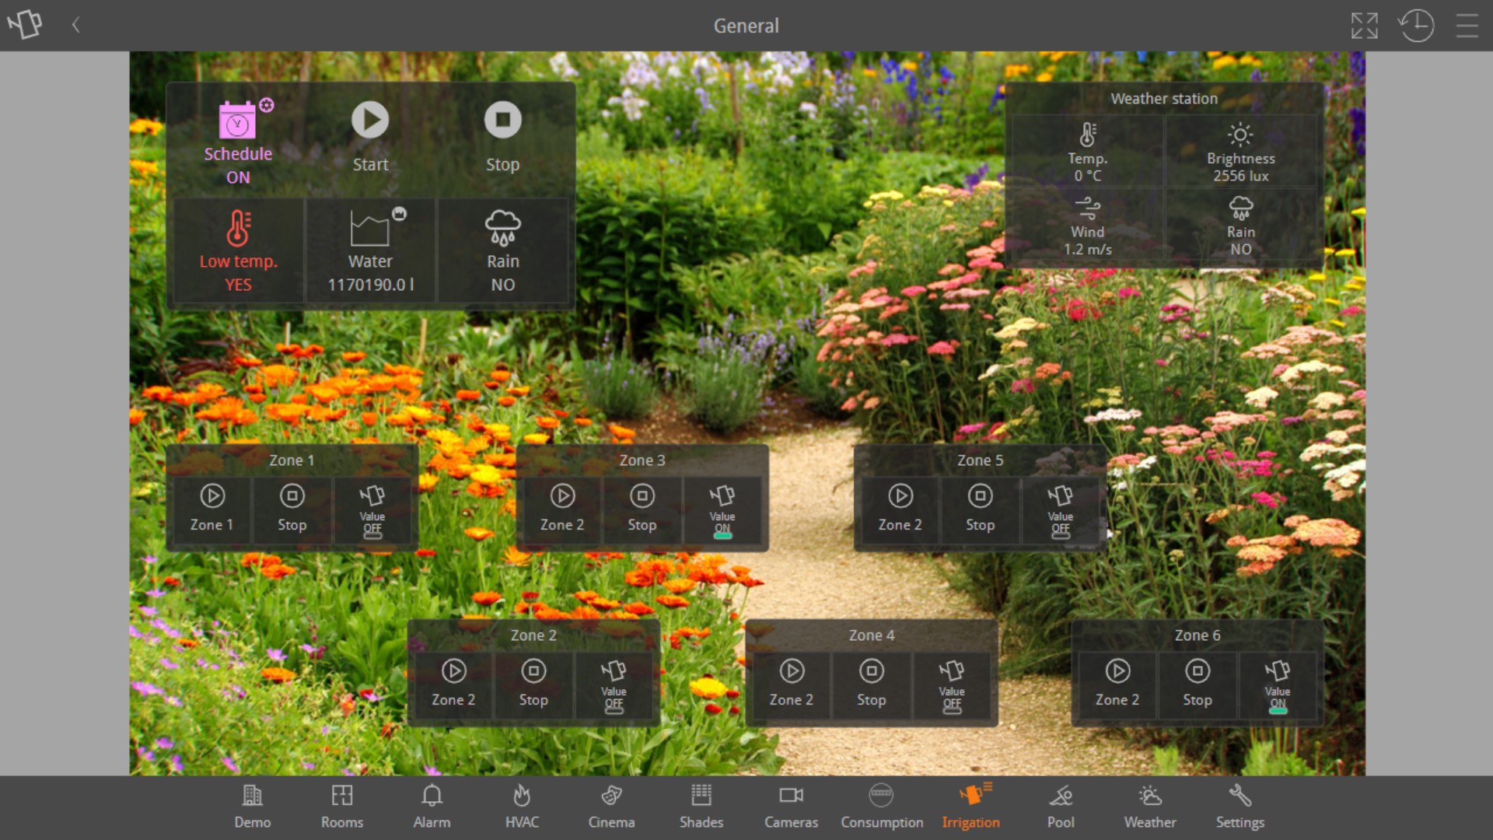Screen dimensions: 1493x840
Task: Open the history clock icon
Action: tap(1416, 26)
